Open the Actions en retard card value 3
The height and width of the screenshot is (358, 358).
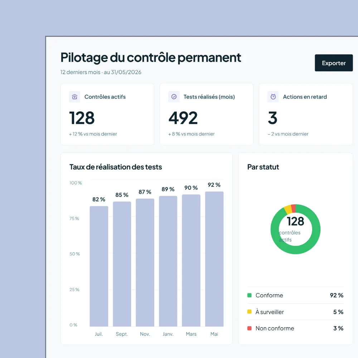(272, 118)
